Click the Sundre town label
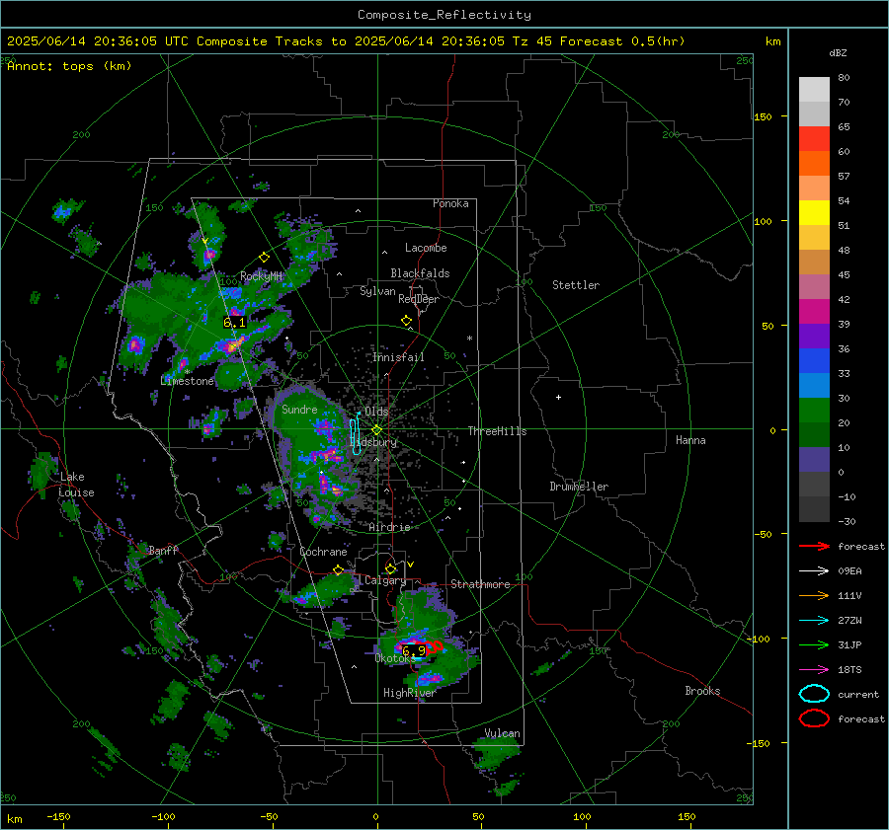The height and width of the screenshot is (830, 889). 299,409
